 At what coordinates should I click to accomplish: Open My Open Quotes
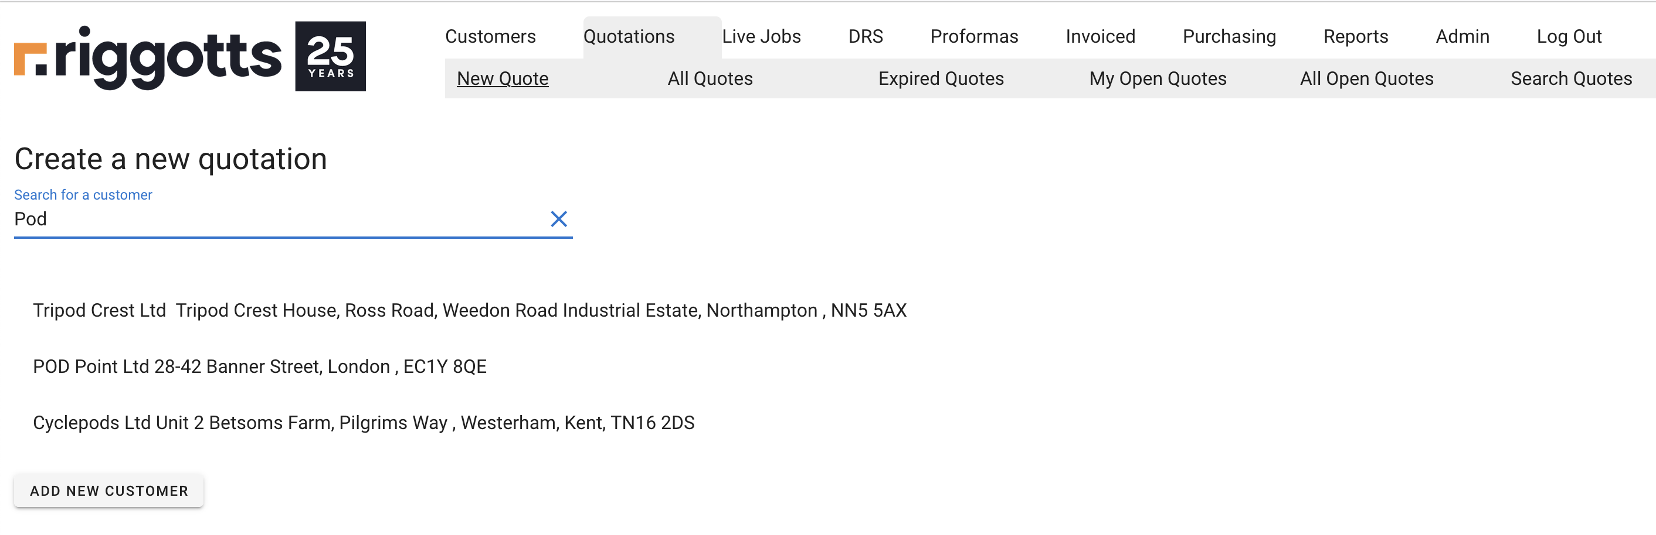(x=1157, y=79)
